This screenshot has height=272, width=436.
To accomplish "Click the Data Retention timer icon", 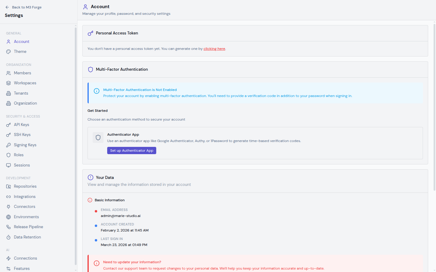I will coord(8,237).
